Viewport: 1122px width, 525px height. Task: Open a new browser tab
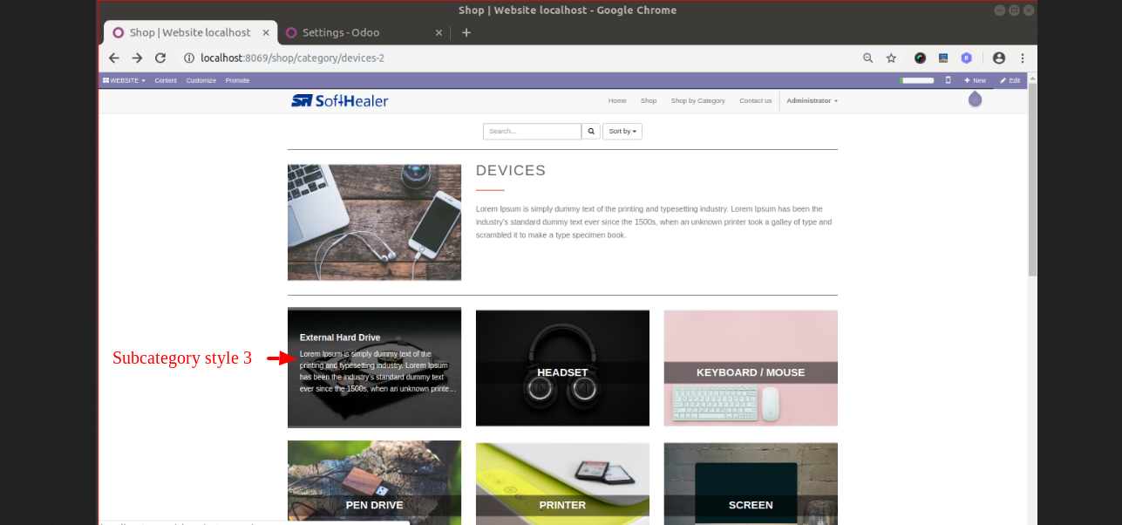(x=466, y=32)
